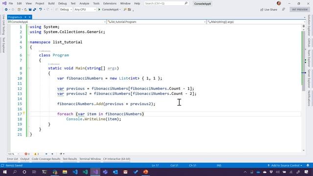Open Outlook from taskbar

point(115,172)
